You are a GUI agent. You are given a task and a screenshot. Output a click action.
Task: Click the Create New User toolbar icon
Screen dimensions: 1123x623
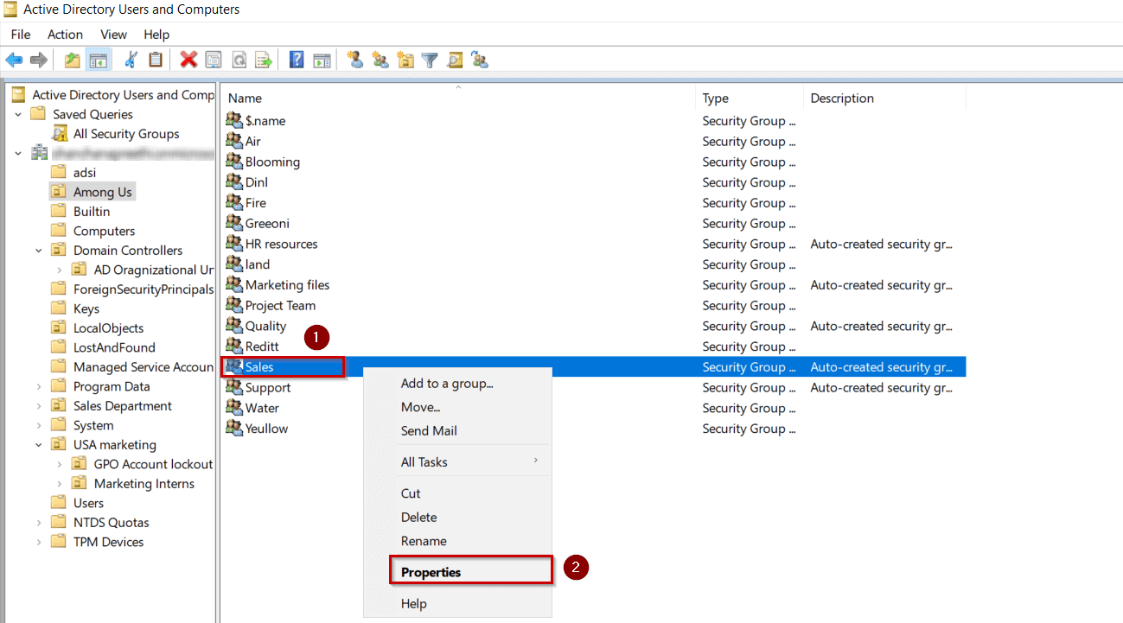click(355, 60)
